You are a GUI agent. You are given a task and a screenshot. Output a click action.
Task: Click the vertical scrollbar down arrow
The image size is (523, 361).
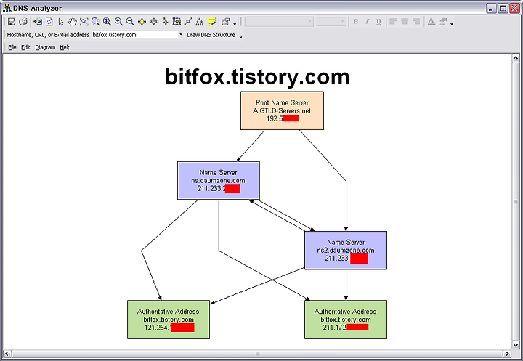[516, 345]
